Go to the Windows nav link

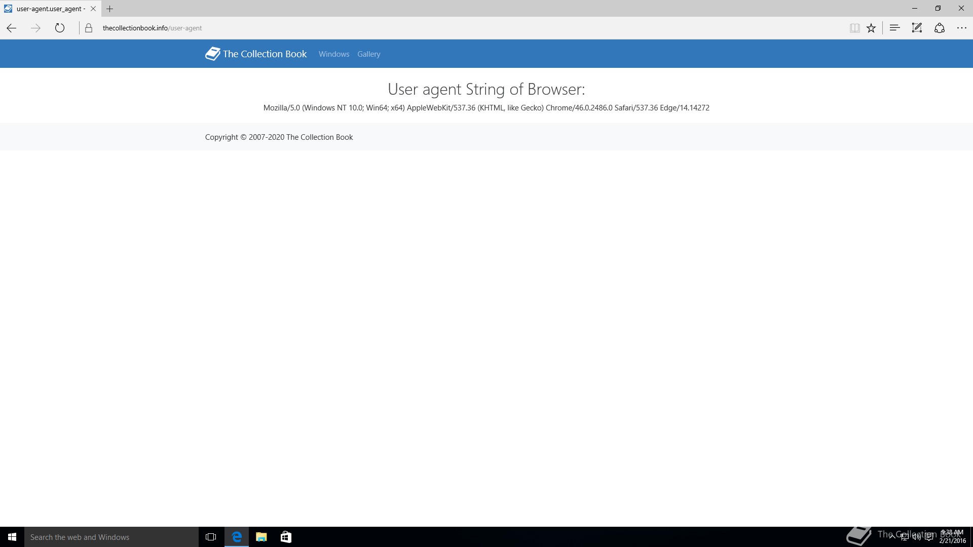334,54
